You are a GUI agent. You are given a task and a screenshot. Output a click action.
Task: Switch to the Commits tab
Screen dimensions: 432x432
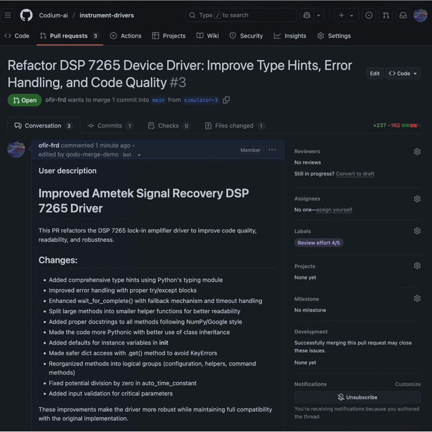click(x=110, y=126)
